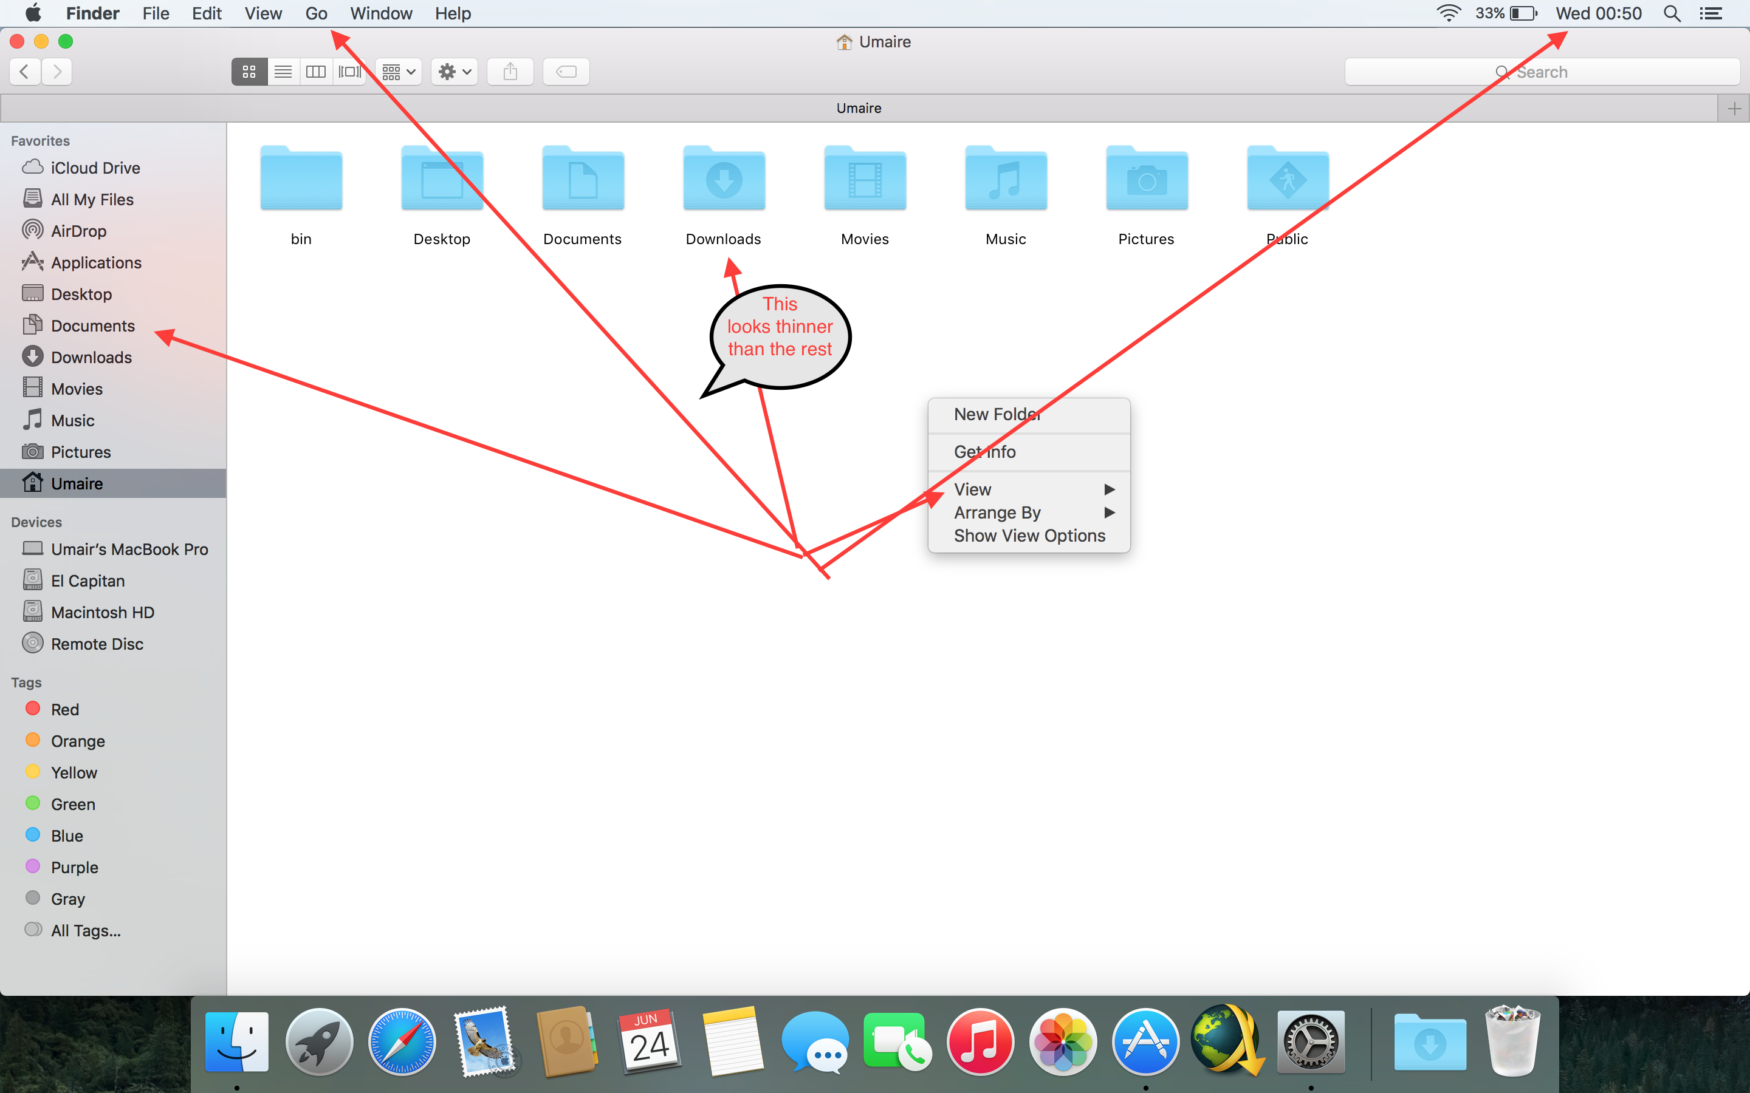This screenshot has height=1093, width=1750.
Task: Open the Go menu
Action: (316, 14)
